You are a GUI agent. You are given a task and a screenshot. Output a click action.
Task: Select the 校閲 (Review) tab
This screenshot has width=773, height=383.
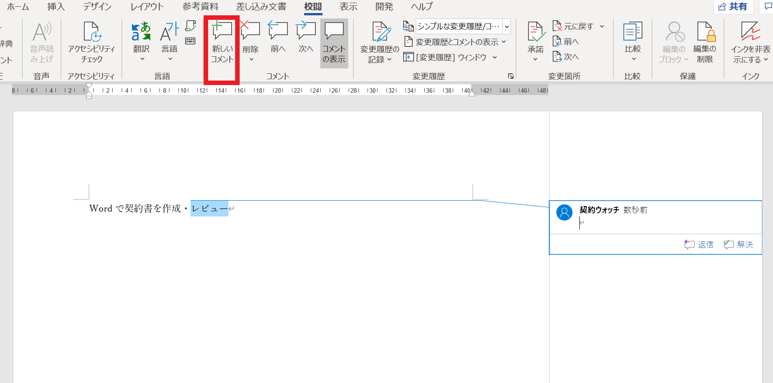pyautogui.click(x=313, y=7)
